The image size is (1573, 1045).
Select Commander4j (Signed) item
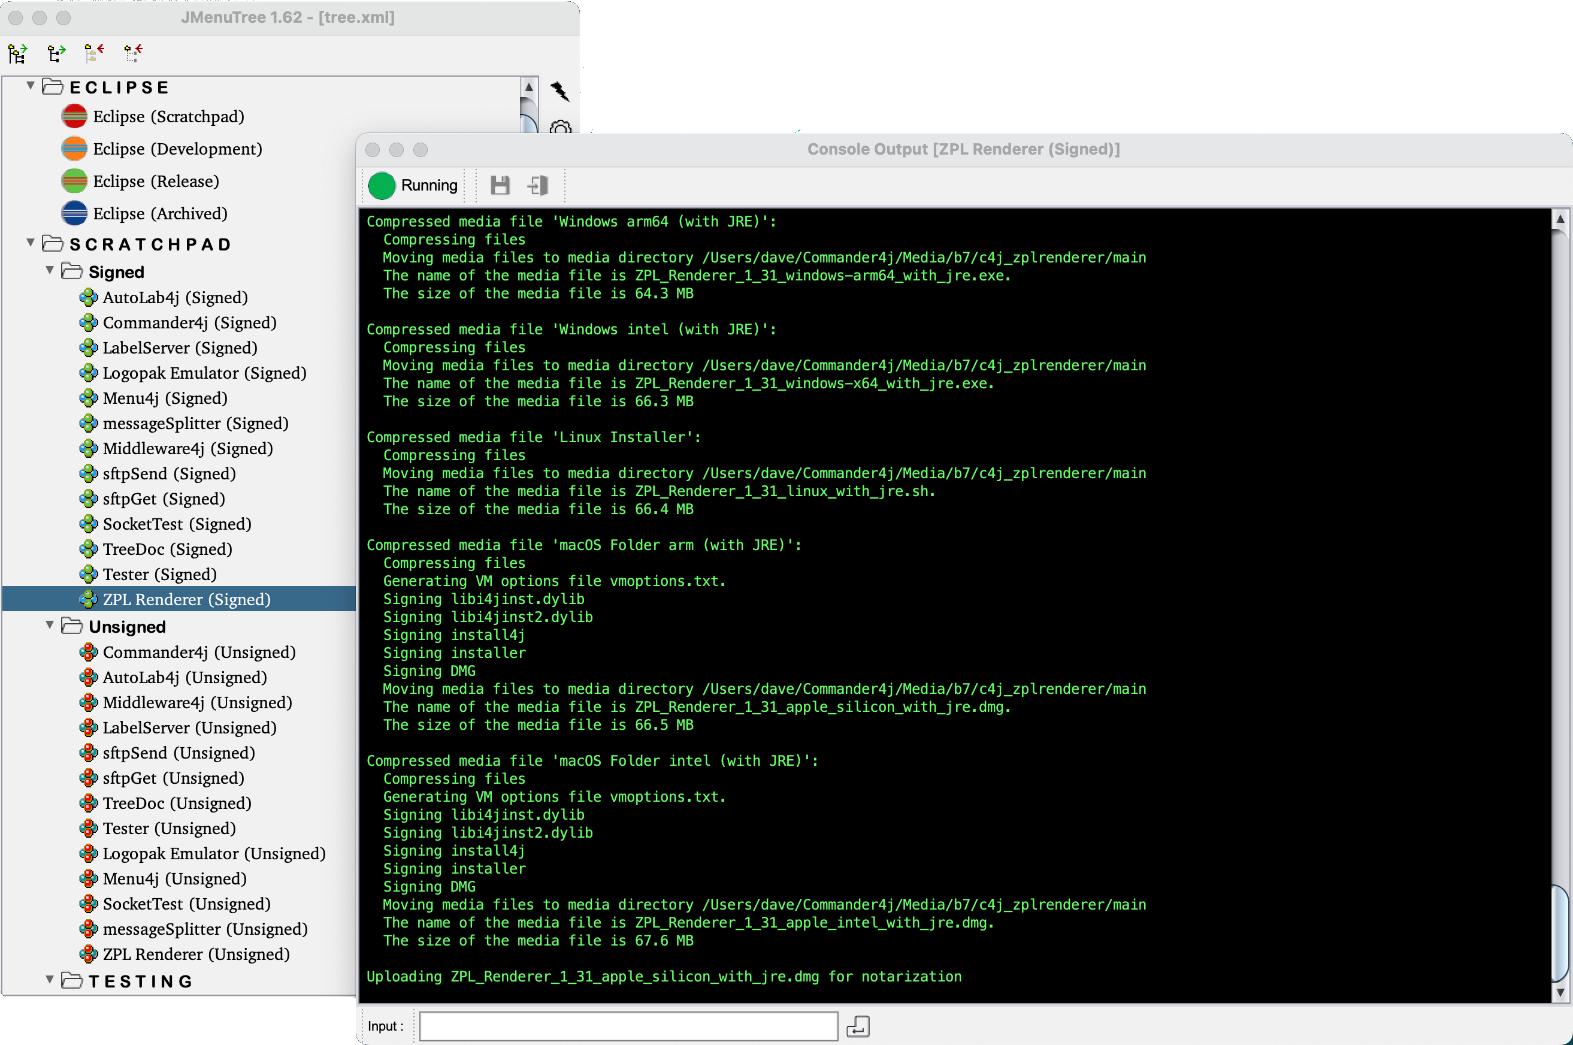click(189, 322)
